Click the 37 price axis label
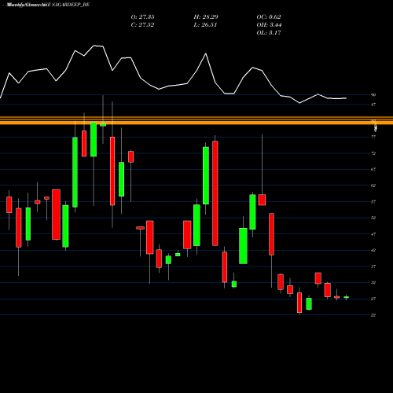The image size is (393, 393). tap(373, 266)
